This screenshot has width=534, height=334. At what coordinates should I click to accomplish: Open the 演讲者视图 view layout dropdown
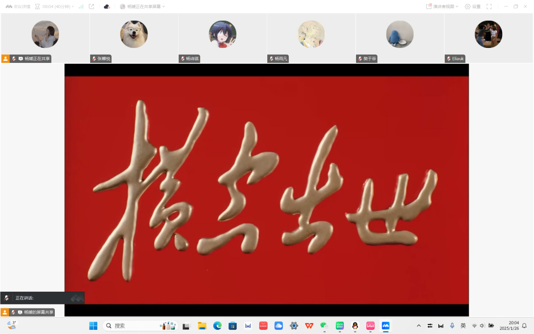[442, 7]
